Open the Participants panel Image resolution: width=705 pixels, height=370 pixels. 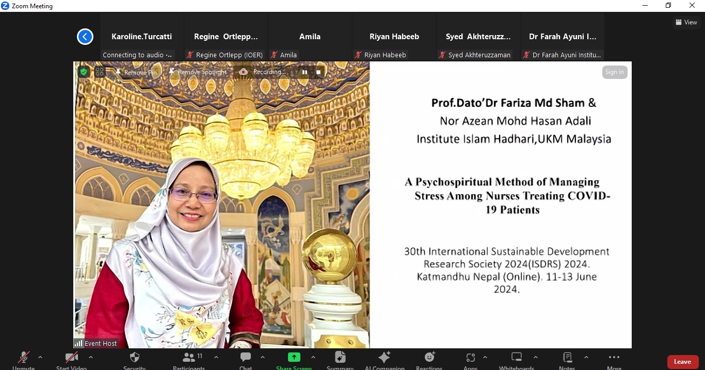[x=189, y=359]
